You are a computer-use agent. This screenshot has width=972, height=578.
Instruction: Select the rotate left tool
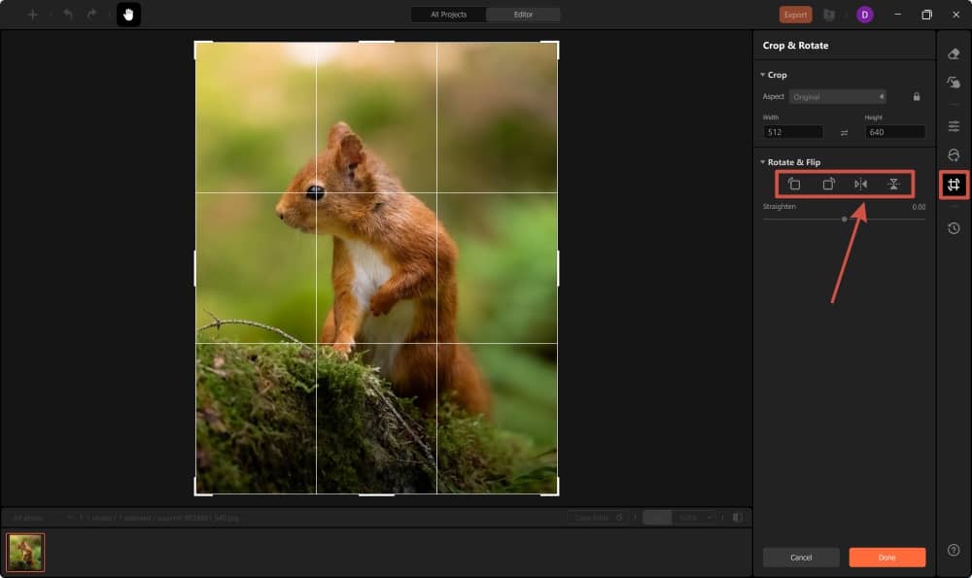[x=795, y=185]
